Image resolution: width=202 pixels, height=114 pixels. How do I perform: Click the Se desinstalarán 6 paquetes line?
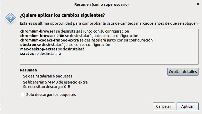click(48, 76)
